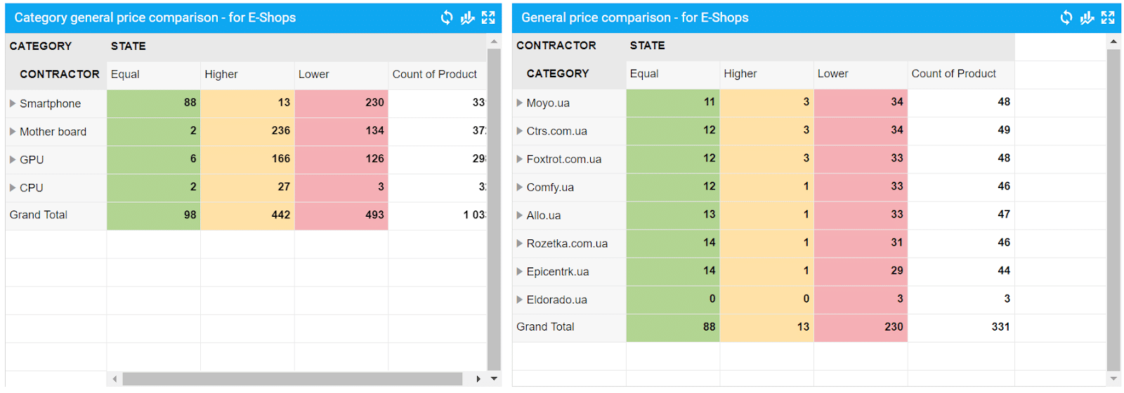Select the Smartphone Lower cell showing 230

click(341, 102)
